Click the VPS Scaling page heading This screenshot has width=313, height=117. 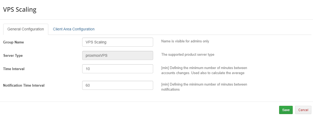coord(19,10)
